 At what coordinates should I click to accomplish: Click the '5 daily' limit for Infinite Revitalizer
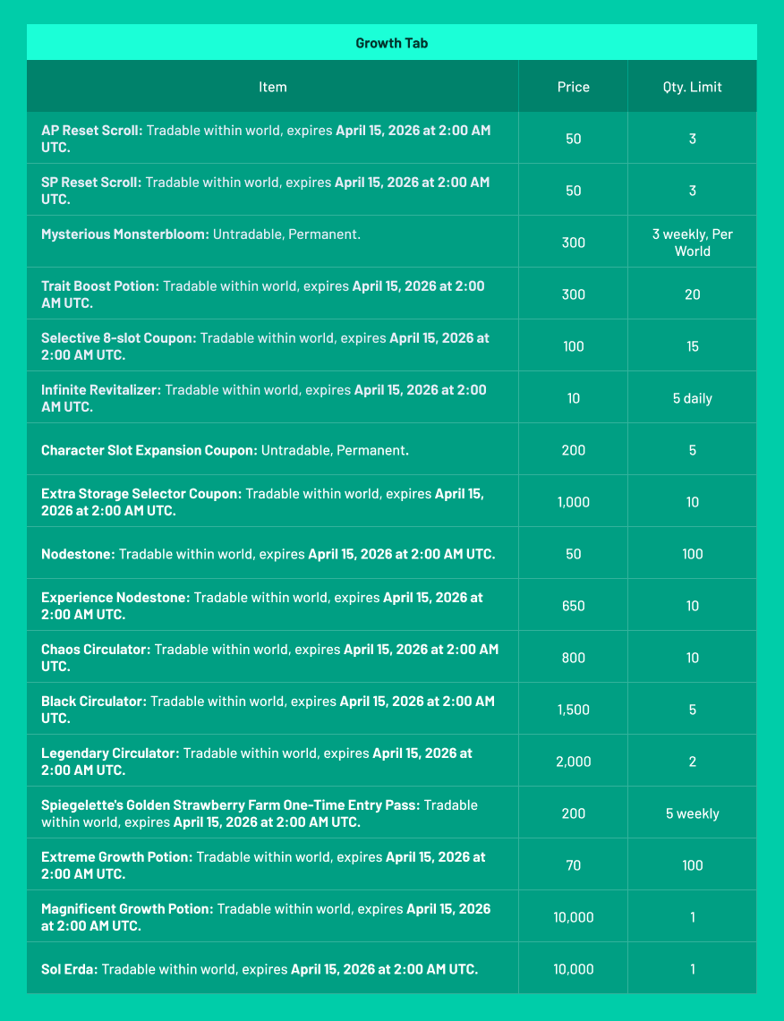(692, 398)
